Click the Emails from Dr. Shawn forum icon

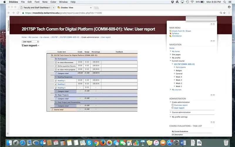pyautogui.click(x=170, y=31)
